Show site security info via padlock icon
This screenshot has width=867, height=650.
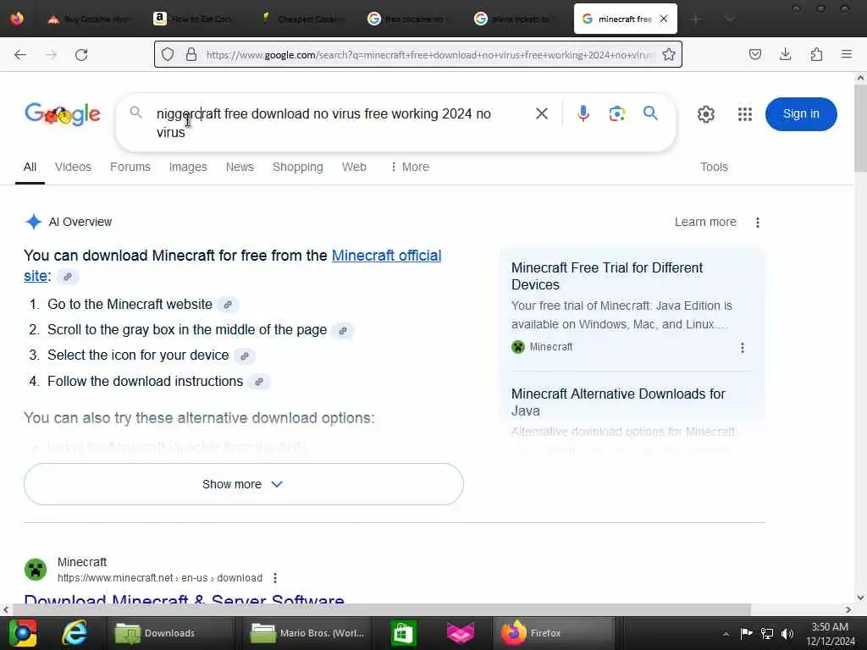pyautogui.click(x=191, y=54)
